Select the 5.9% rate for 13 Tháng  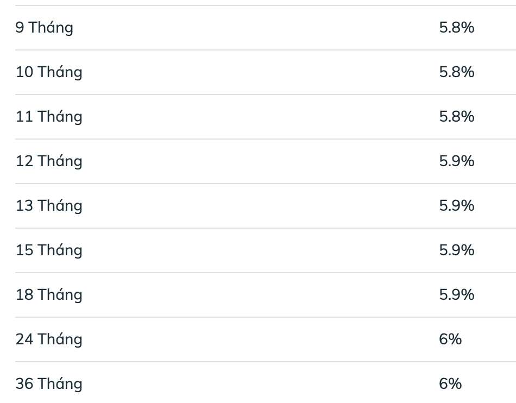(456, 206)
